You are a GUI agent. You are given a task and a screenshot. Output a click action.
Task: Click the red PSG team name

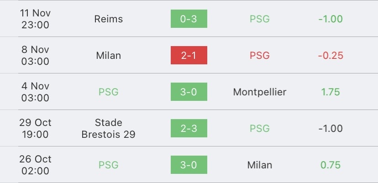(260, 56)
